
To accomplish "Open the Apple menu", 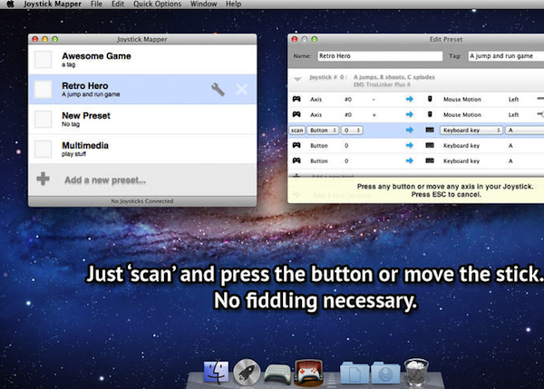I will (10, 5).
